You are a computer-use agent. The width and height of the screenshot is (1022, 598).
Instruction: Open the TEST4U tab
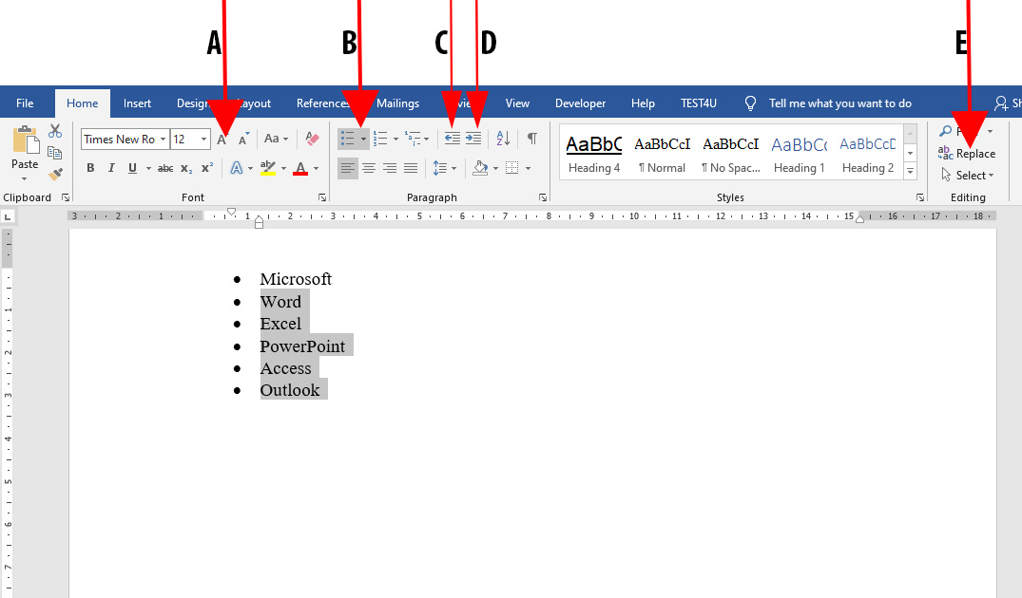point(699,103)
